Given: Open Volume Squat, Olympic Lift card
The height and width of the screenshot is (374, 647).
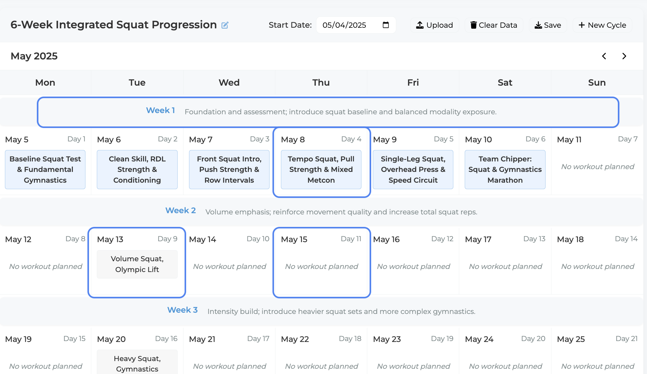Looking at the screenshot, I should (x=137, y=264).
